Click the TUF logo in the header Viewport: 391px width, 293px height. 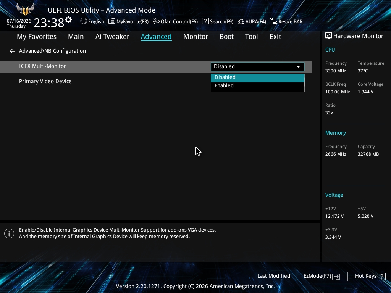coord(25,9)
